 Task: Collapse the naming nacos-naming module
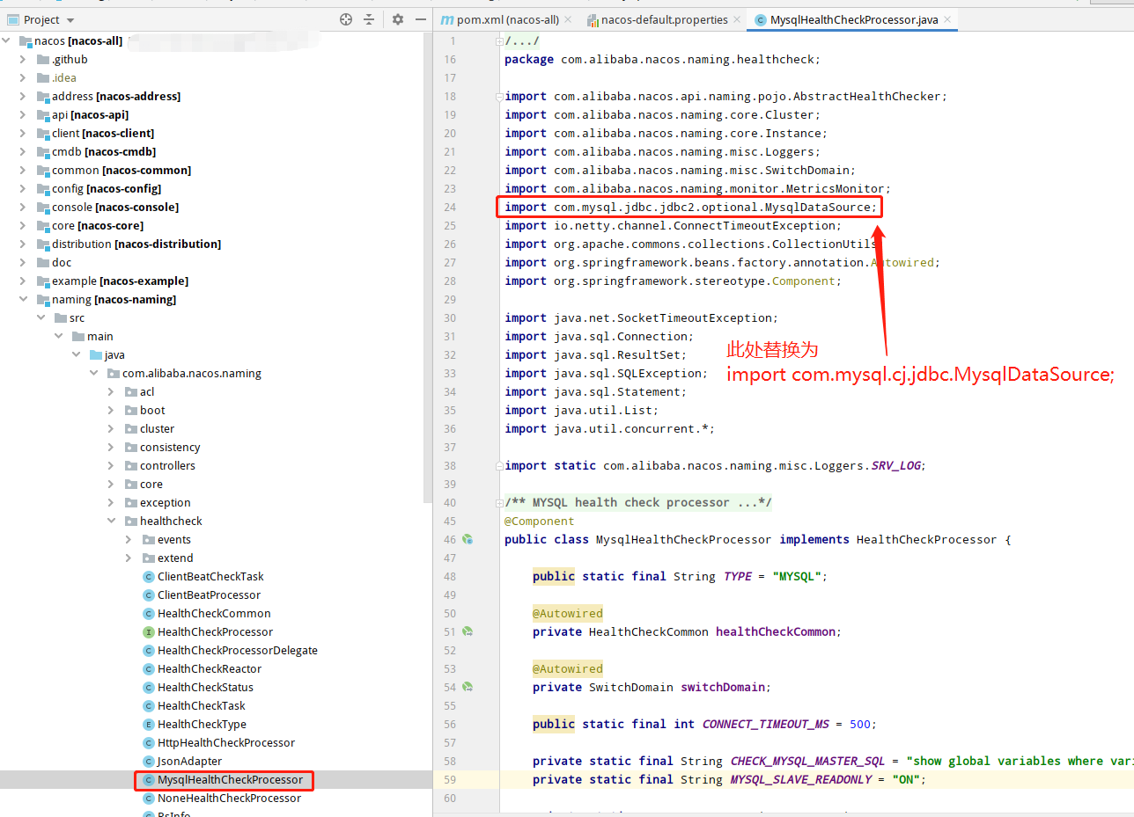pyautogui.click(x=24, y=299)
